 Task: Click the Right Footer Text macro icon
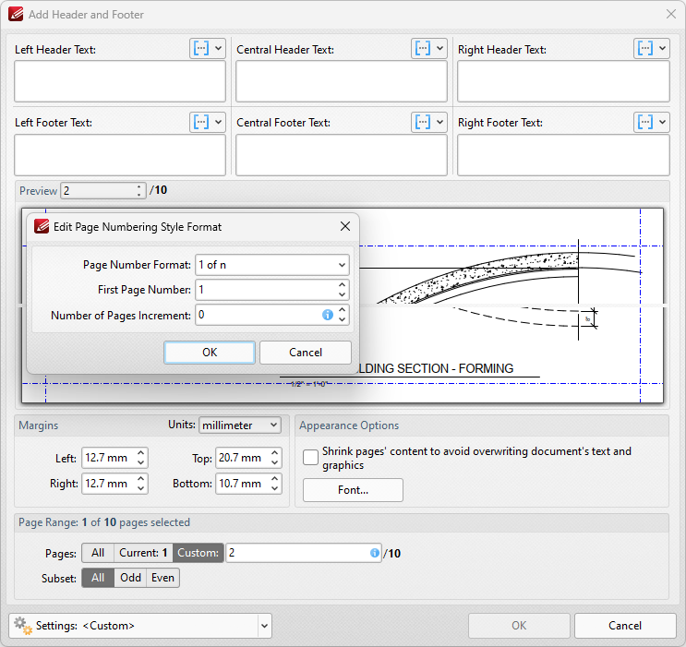click(x=645, y=122)
